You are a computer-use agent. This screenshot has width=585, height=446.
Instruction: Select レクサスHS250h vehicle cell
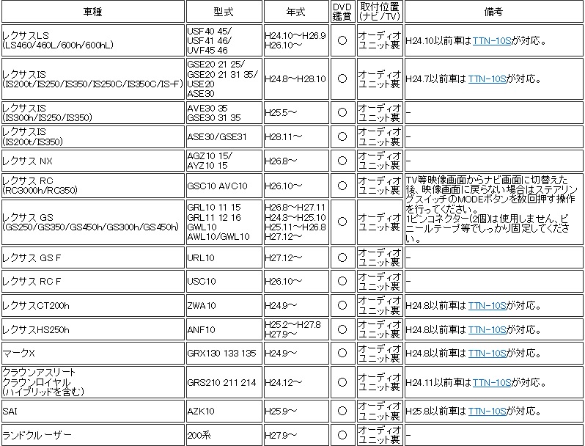93,329
